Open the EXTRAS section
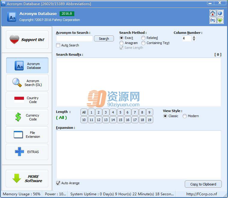Screen dimensions: 228x198 point(27,152)
